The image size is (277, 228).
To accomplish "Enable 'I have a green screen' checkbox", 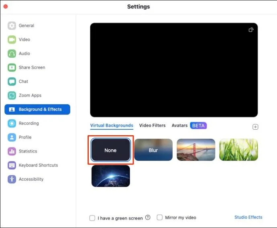I will (92, 218).
